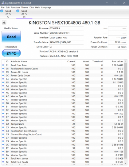
Task: Click the Standard field ACS-4
Action: [x=88, y=52]
